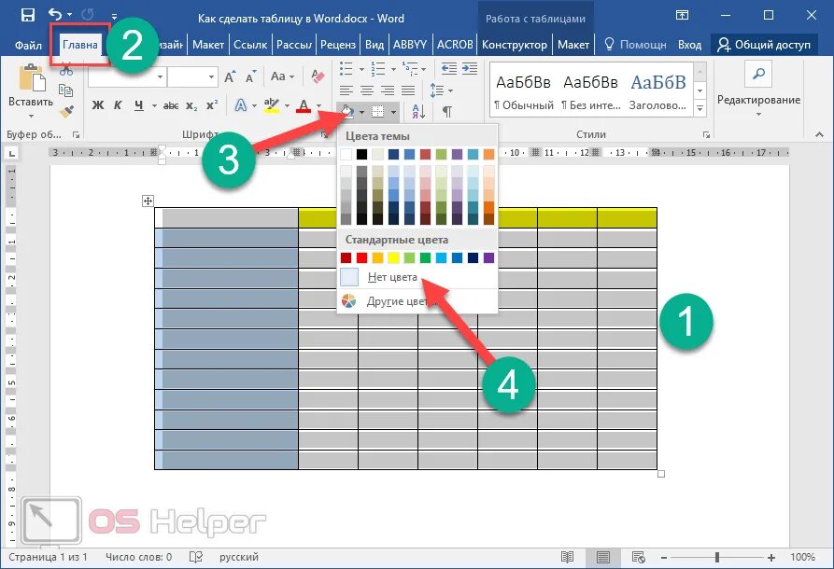Choose Нет цвета to remove shading
The height and width of the screenshot is (569, 834).
tap(417, 277)
